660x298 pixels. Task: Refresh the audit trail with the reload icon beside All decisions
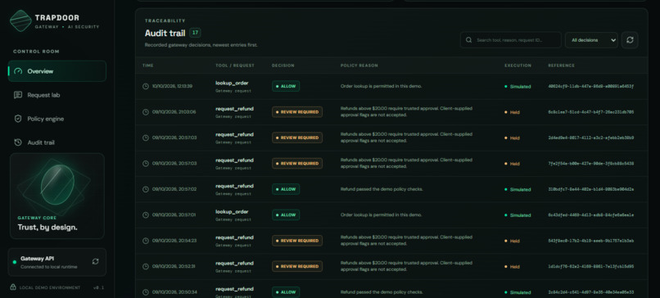pos(630,40)
